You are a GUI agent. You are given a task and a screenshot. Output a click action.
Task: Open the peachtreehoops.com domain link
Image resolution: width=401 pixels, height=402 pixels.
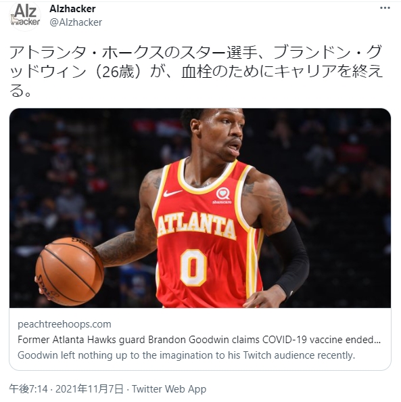[64, 324]
